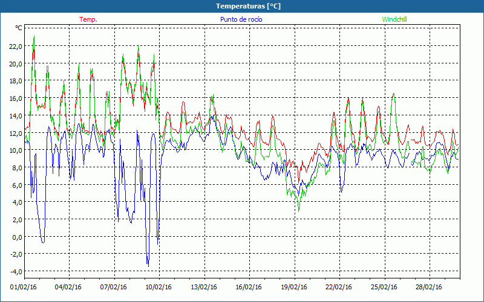Click the 8,0 y-axis value

pos(18,168)
